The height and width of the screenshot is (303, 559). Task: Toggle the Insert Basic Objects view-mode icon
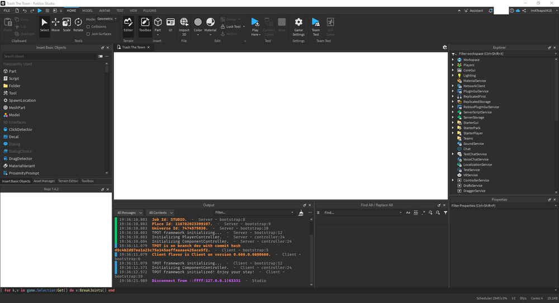coord(101,56)
